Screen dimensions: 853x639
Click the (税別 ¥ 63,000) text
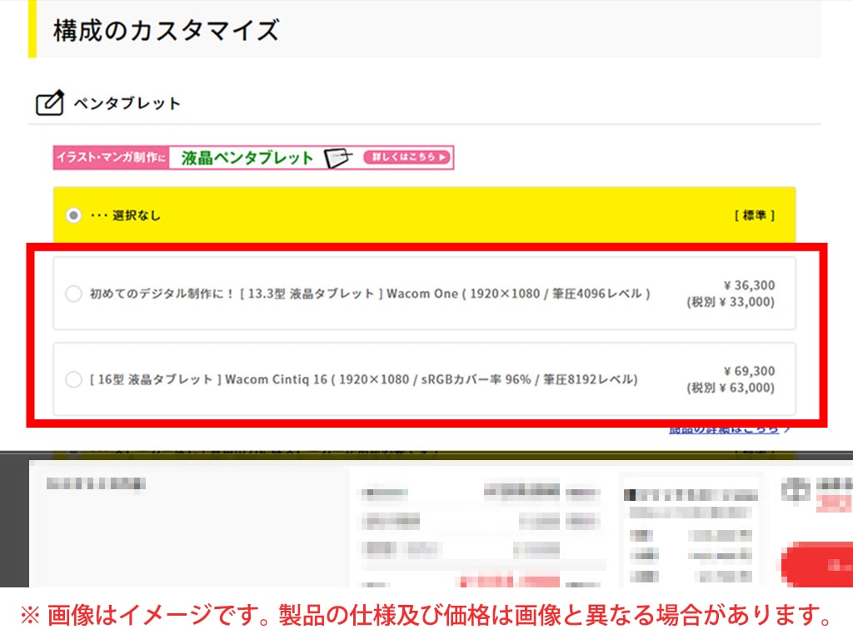[731, 388]
